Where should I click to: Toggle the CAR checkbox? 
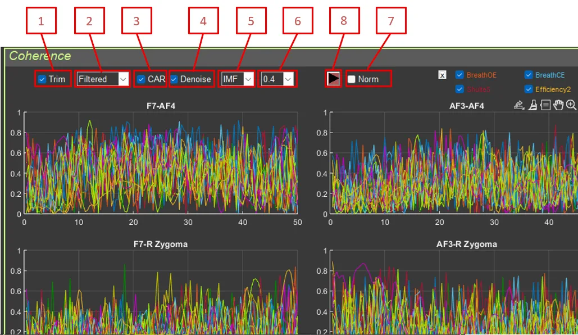click(141, 79)
